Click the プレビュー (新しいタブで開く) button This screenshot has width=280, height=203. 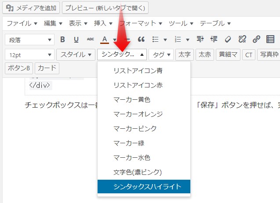pyautogui.click(x=105, y=7)
